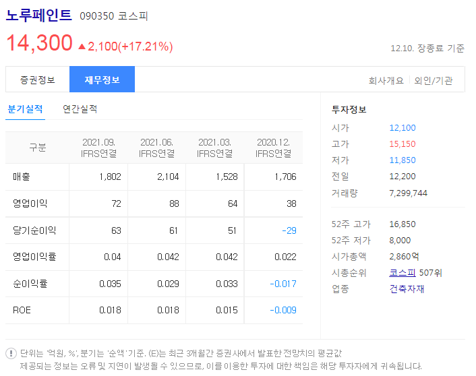Screen dimensions: 476x376
Task: Click 2021.06. IFRS연결 column header
Action: 156,148
